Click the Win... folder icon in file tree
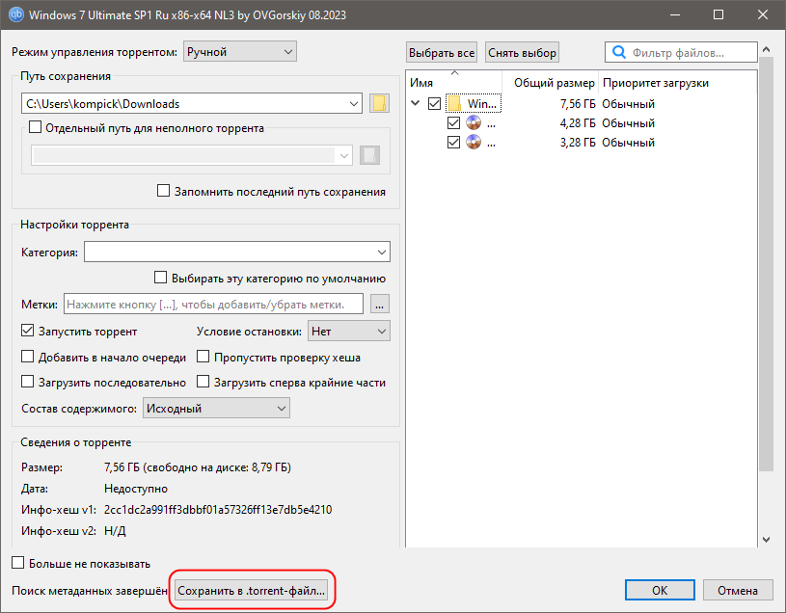This screenshot has height=613, width=786. tap(454, 104)
